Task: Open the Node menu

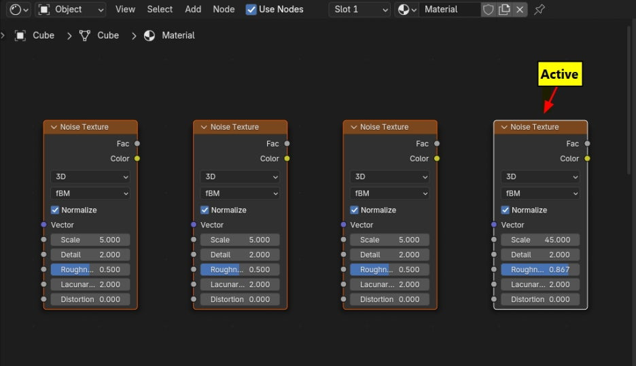Action: click(224, 10)
